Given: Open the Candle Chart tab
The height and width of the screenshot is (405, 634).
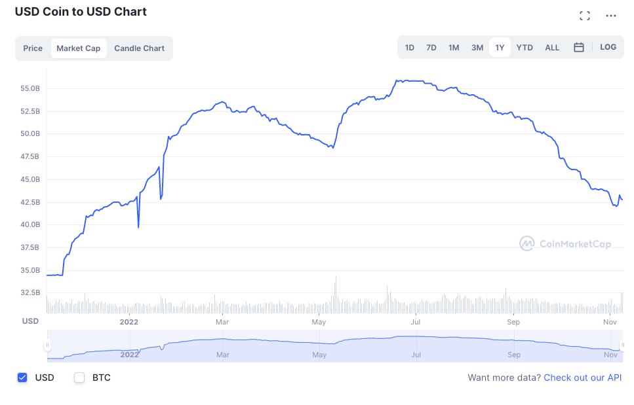Looking at the screenshot, I should click(139, 48).
